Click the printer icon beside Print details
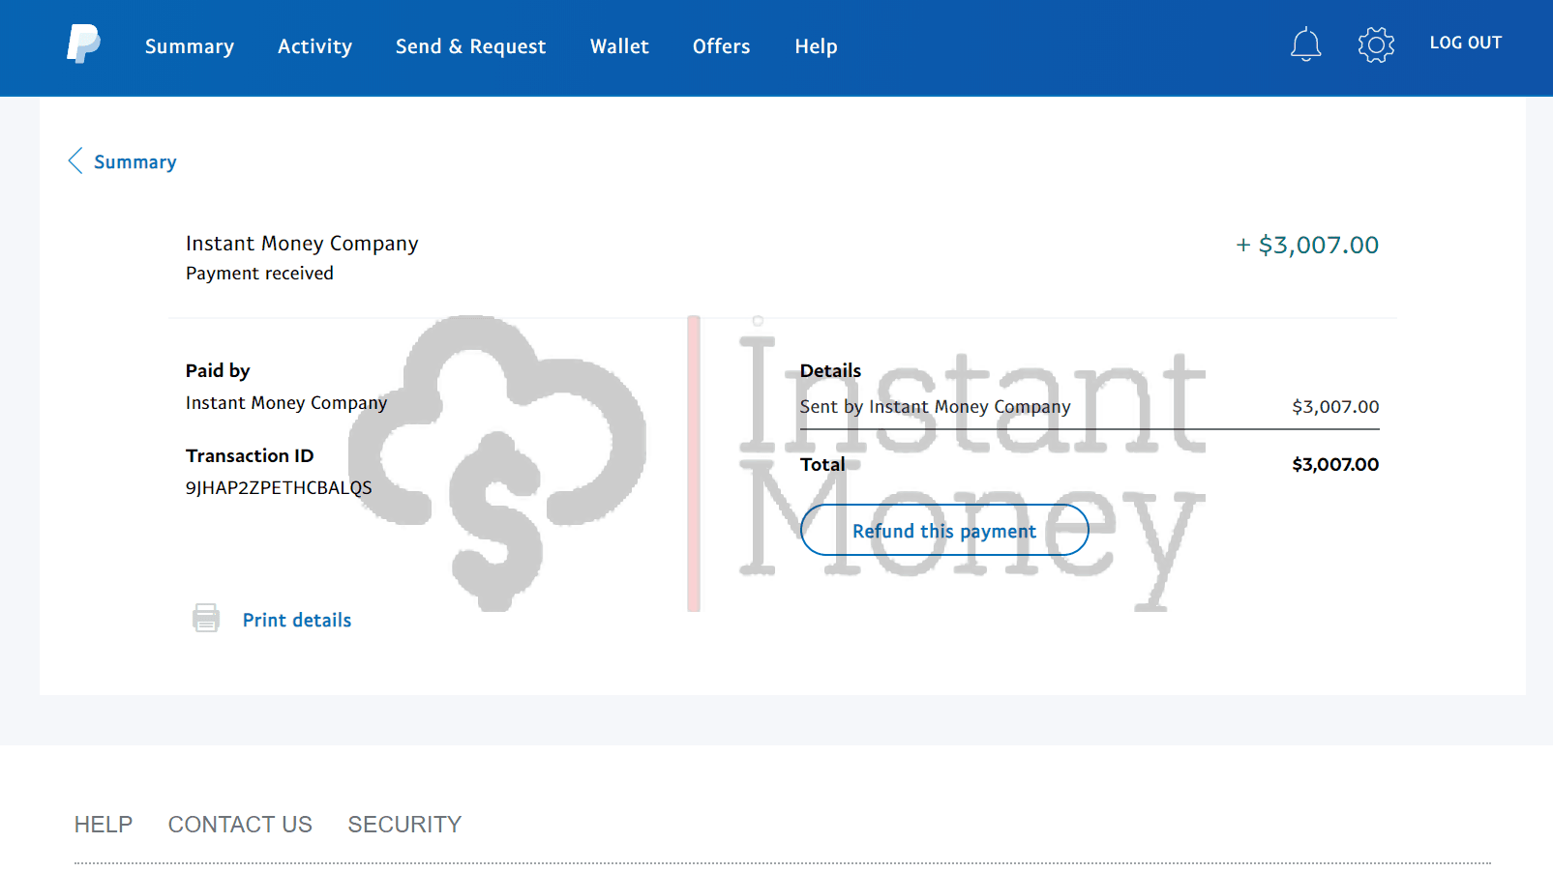 206,618
